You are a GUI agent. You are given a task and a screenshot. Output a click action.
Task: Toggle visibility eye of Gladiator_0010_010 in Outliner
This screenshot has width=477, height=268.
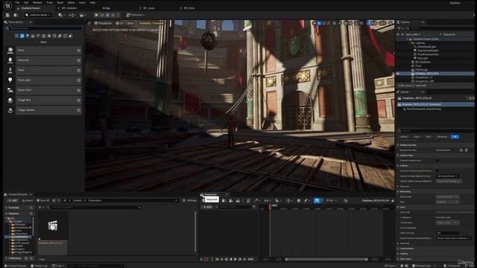coord(398,74)
